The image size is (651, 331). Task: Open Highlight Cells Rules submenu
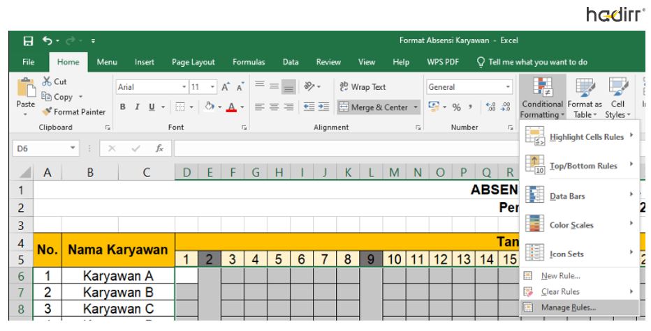(579, 137)
